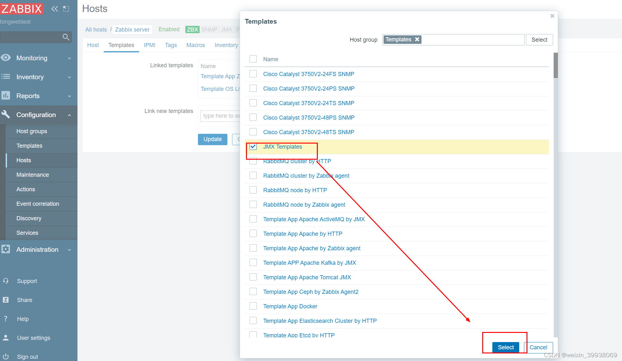Collapse the sidebar with double-chevron icon
The width and height of the screenshot is (622, 361).
[x=55, y=9]
